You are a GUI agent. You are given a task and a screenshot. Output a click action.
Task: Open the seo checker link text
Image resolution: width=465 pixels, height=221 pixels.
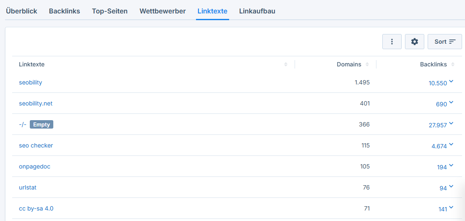(36, 145)
